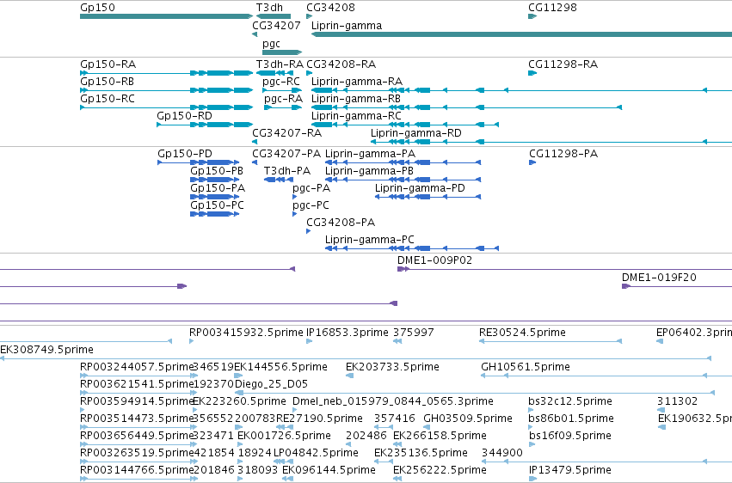Choose transcript Liprin-gamma-RC

(x=356, y=116)
